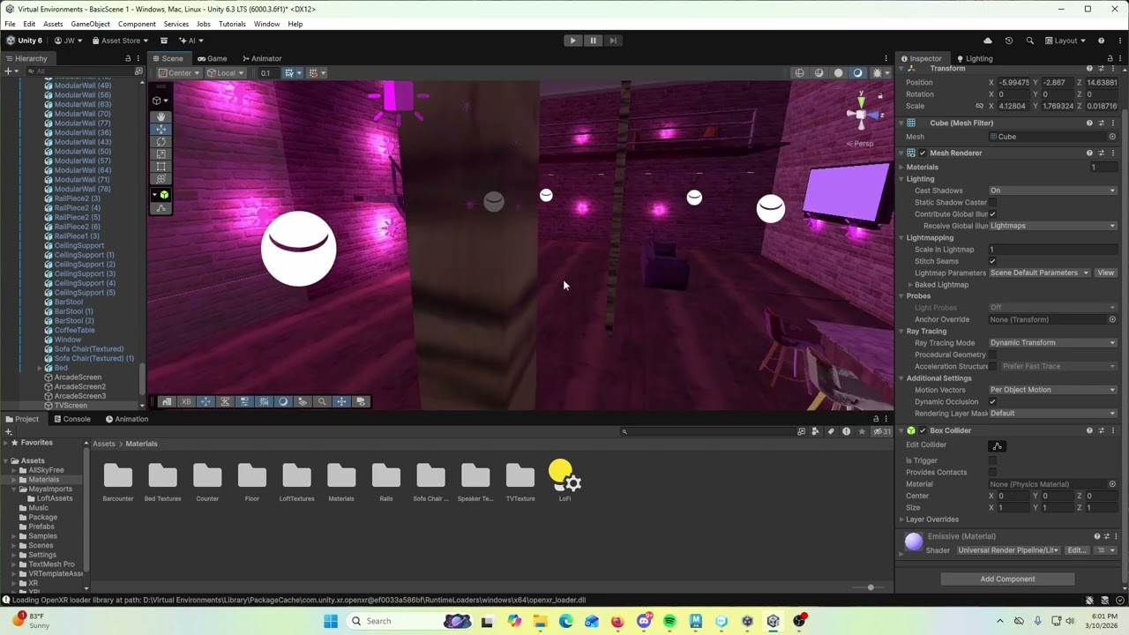
Task: Click the Emissive material preview sphere
Action: click(914, 542)
